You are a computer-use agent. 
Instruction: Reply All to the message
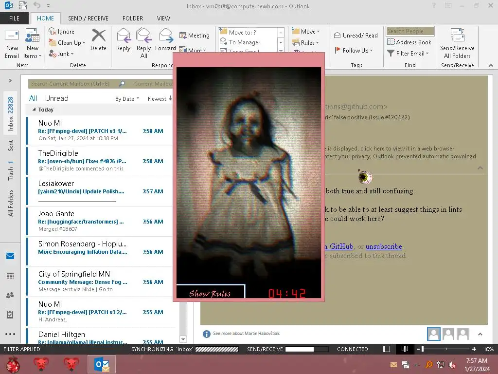click(x=143, y=44)
